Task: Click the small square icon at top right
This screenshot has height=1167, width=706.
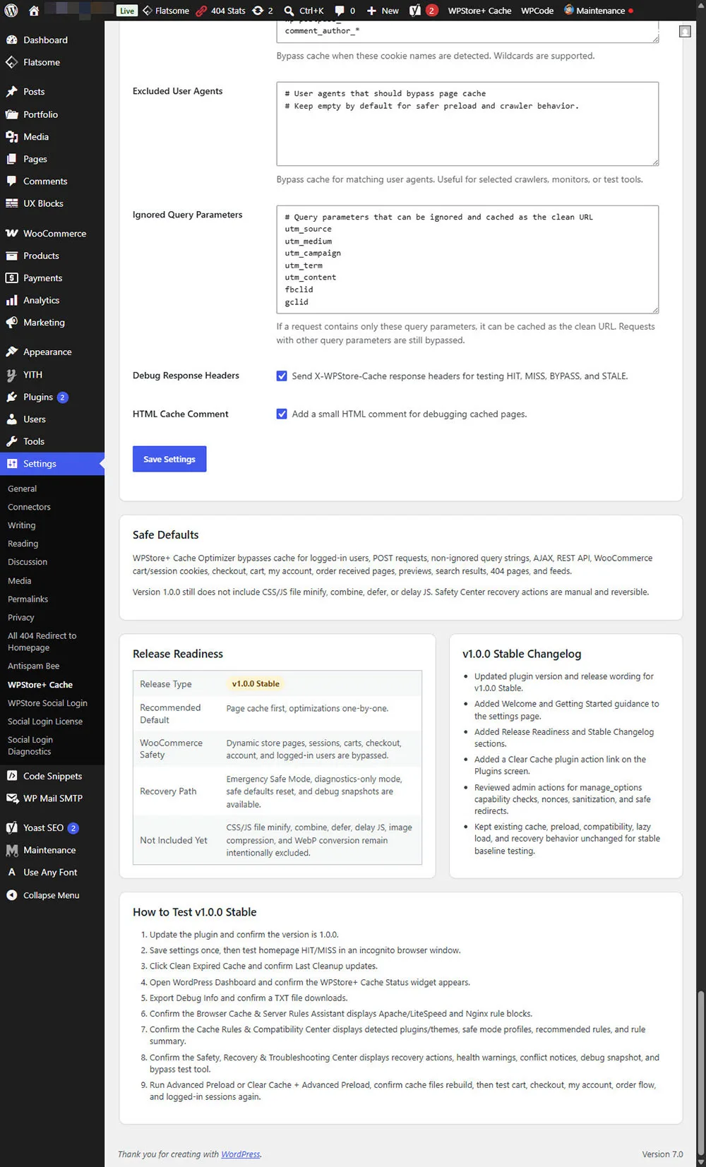Action: pyautogui.click(x=685, y=32)
